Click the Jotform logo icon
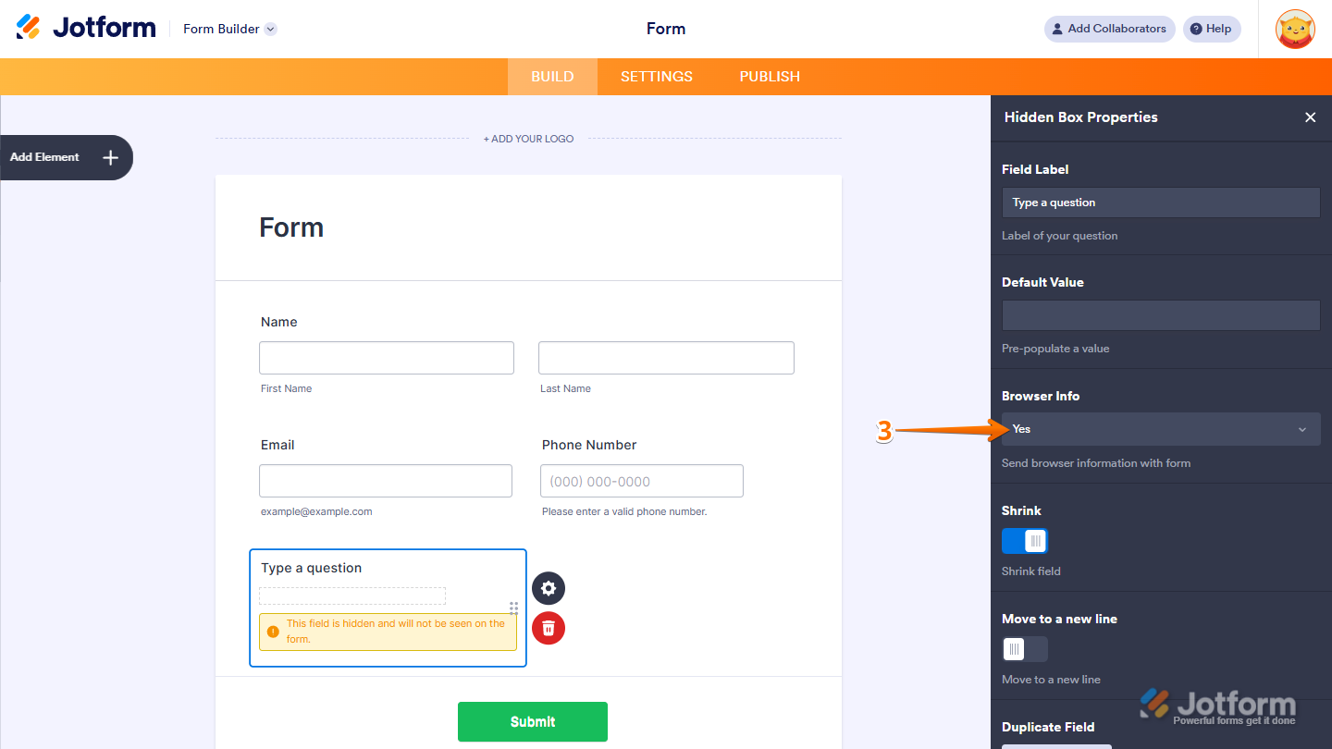The image size is (1332, 749). (x=29, y=28)
